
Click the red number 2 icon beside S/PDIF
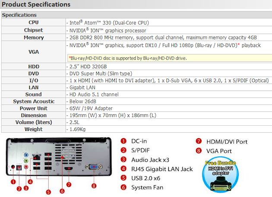(123, 150)
